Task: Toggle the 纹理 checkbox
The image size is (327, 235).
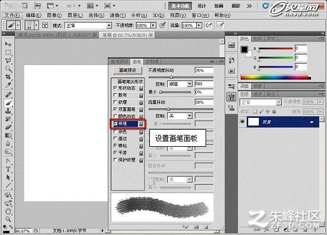Action: (x=116, y=102)
